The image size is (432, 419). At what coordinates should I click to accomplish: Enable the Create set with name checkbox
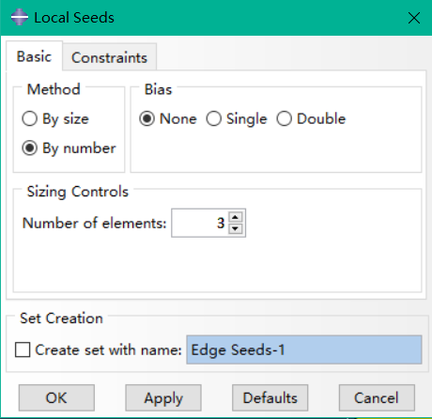click(23, 349)
